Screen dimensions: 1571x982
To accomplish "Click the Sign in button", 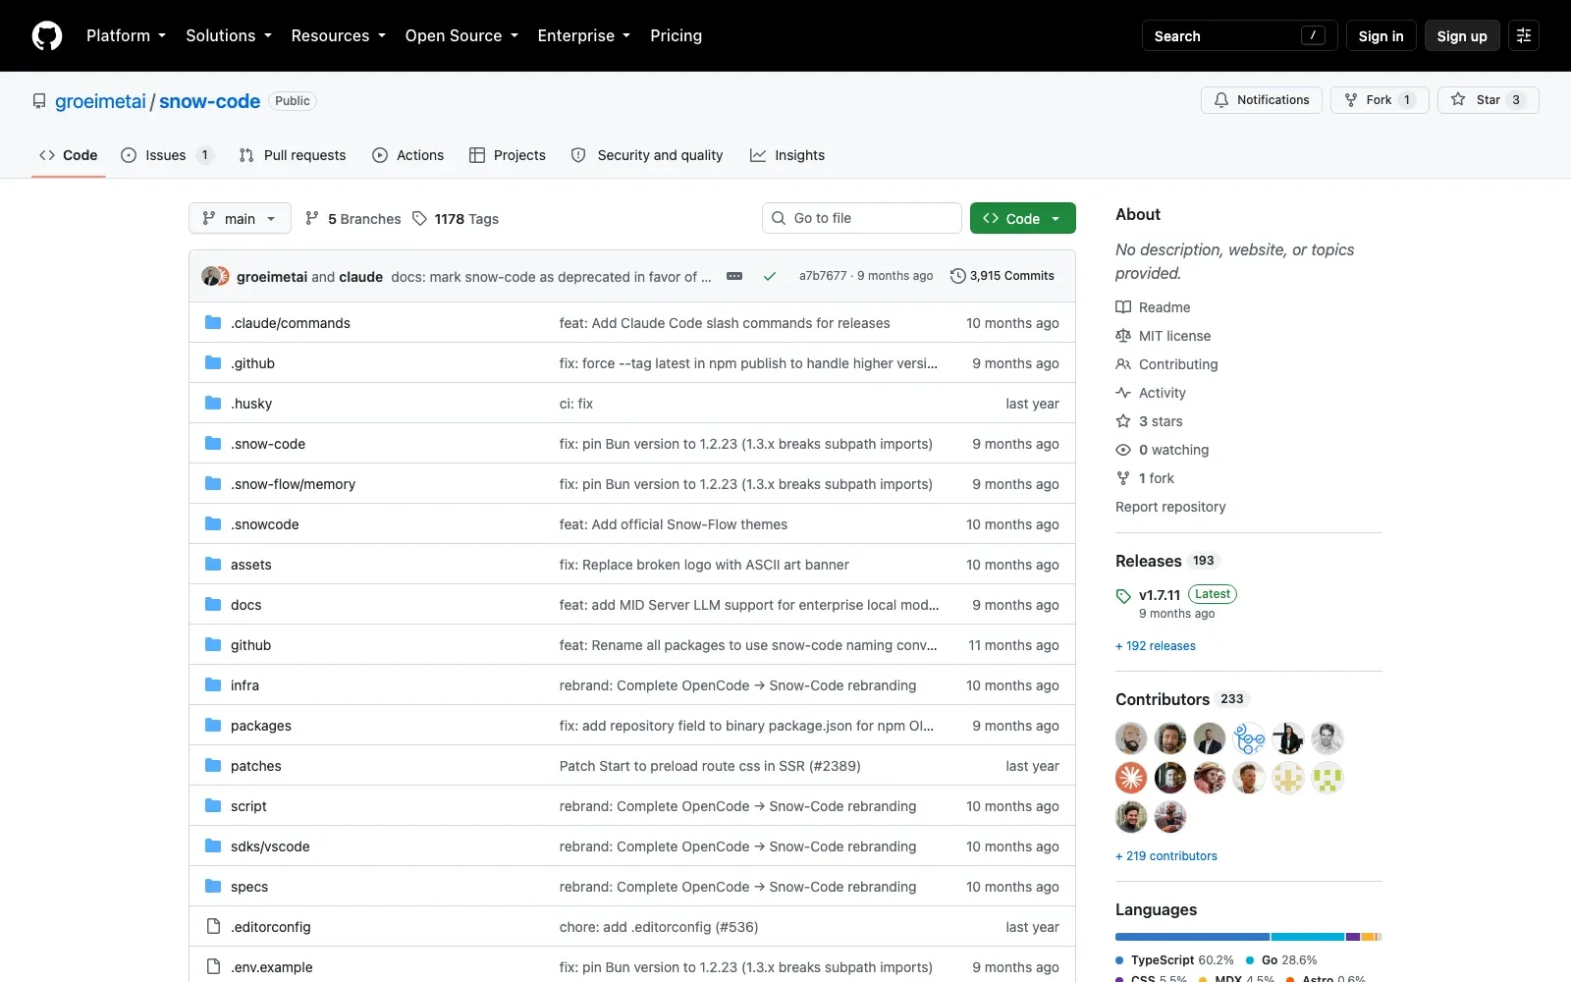I will coord(1381,35).
